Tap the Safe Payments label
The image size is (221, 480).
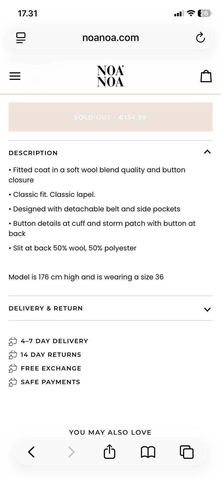tap(50, 382)
